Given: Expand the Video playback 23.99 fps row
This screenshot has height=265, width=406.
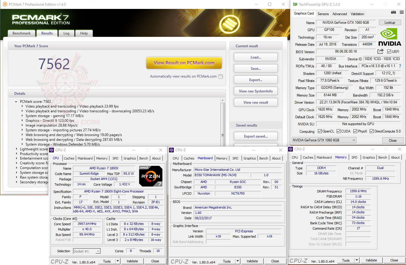Looking at the screenshot, I should coord(22,106).
